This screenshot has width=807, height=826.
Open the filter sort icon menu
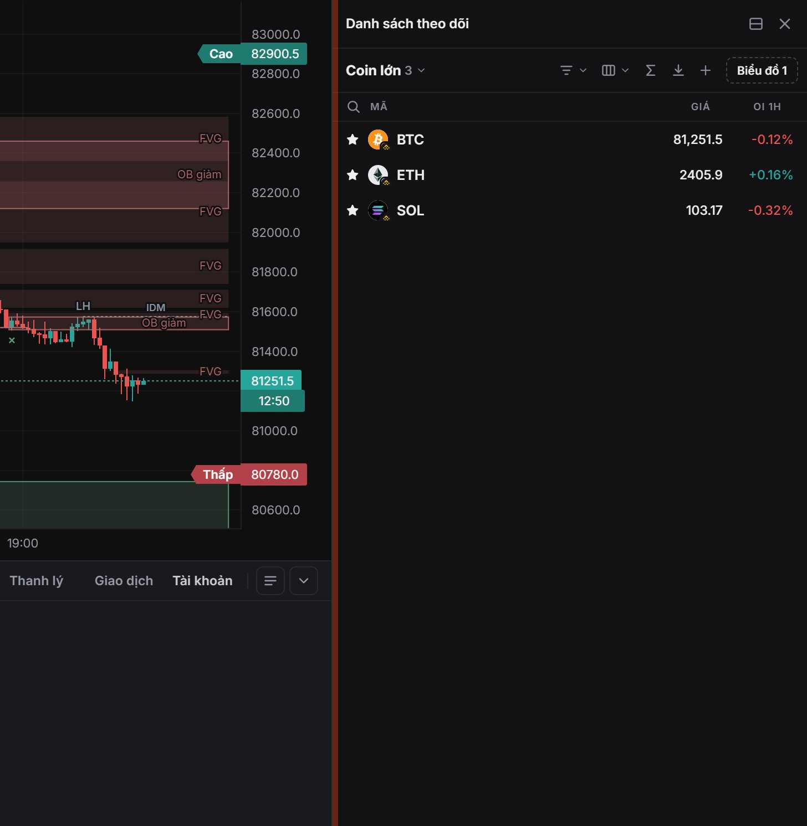[566, 70]
